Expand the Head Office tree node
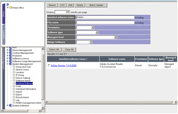 tap(8, 8)
